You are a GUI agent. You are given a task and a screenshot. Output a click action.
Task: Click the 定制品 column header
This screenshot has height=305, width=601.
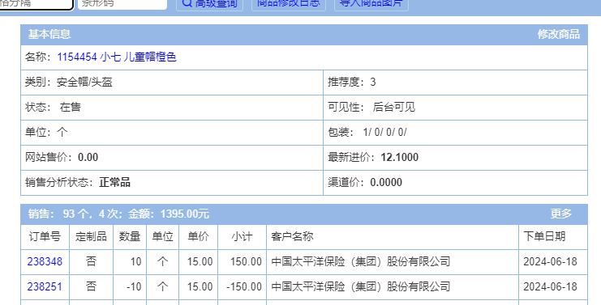[91, 237]
